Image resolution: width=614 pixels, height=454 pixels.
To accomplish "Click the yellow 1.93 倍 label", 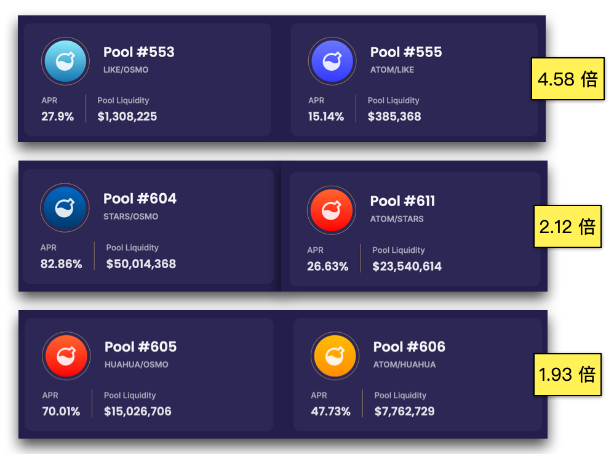I will (x=567, y=375).
